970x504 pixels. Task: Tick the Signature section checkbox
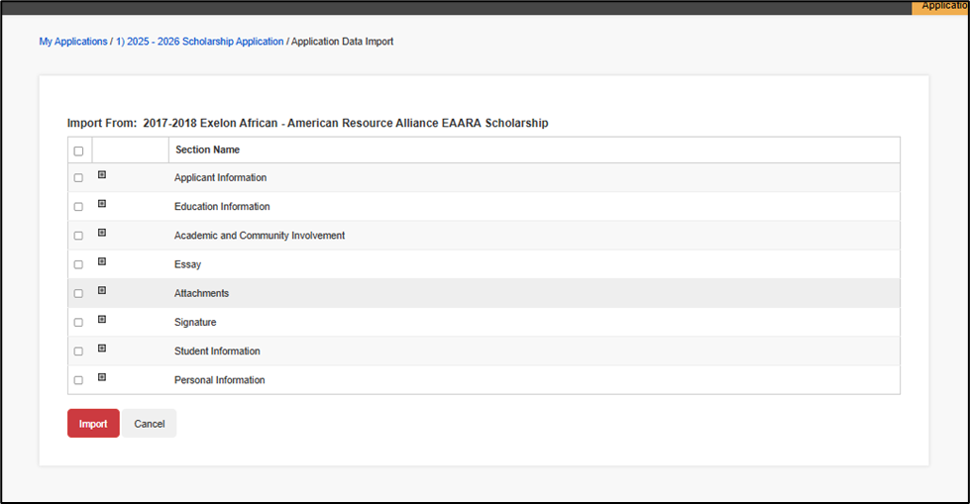point(78,322)
